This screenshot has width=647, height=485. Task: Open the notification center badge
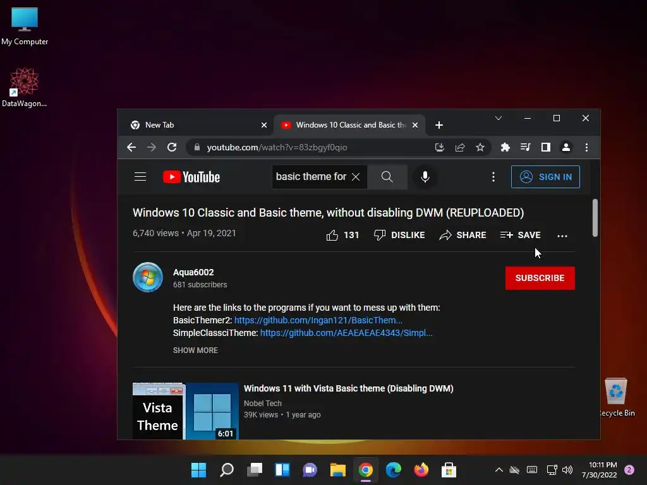(629, 470)
